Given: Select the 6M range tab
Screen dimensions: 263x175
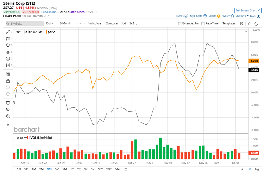Looking at the screenshot, I should [x=57, y=169].
